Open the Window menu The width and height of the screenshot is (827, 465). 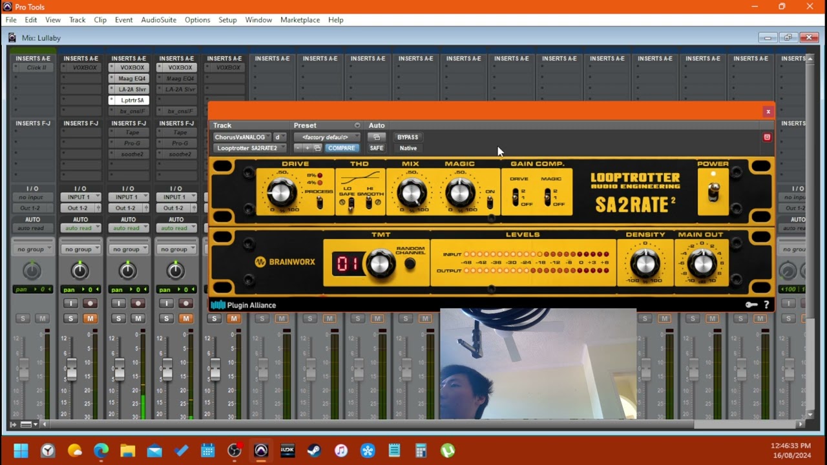point(258,20)
